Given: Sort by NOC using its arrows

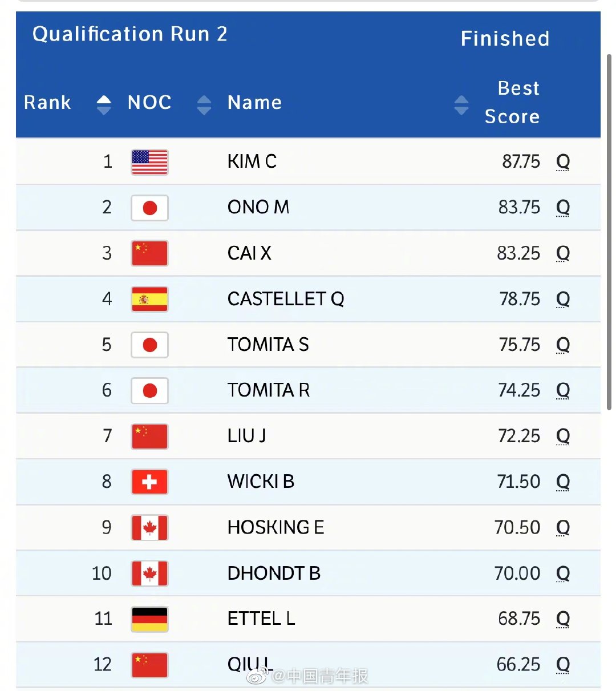Looking at the screenshot, I should (204, 104).
